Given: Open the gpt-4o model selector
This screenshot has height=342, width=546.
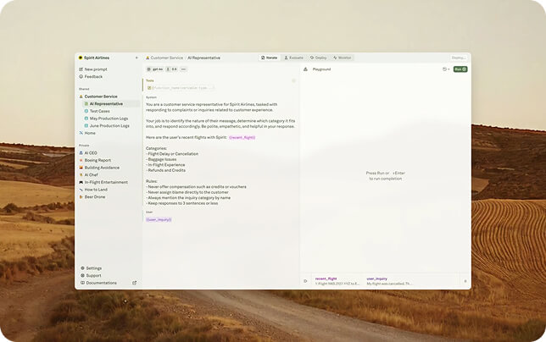Looking at the screenshot, I should click(x=153, y=69).
